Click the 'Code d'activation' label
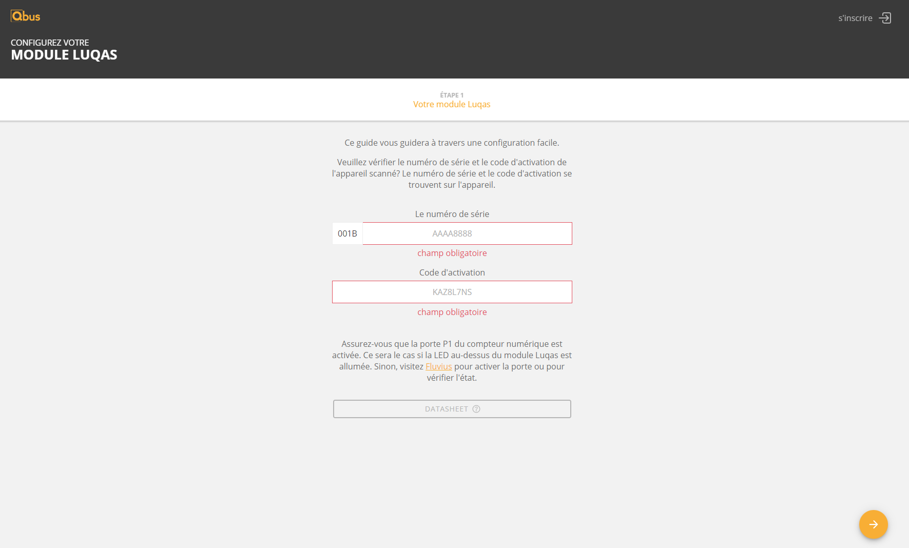Screen dimensions: 909x548 point(452,272)
